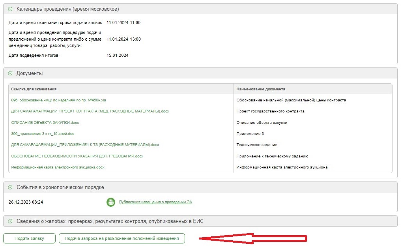This screenshot has height=247, width=402.
Task: Download ПРОЕКТ КОНТРАКТА docx file
Action: [90, 111]
